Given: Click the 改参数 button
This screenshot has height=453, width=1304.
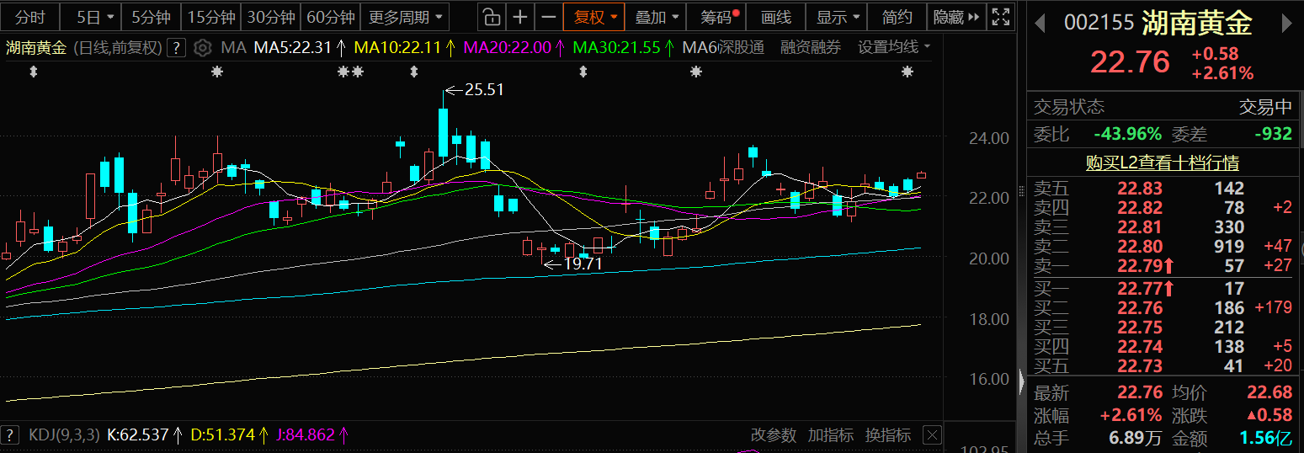Looking at the screenshot, I should tap(773, 435).
